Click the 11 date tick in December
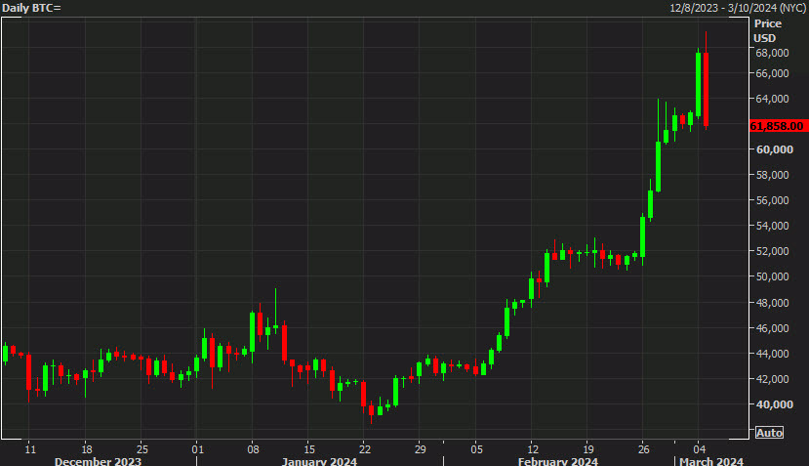 (30, 449)
